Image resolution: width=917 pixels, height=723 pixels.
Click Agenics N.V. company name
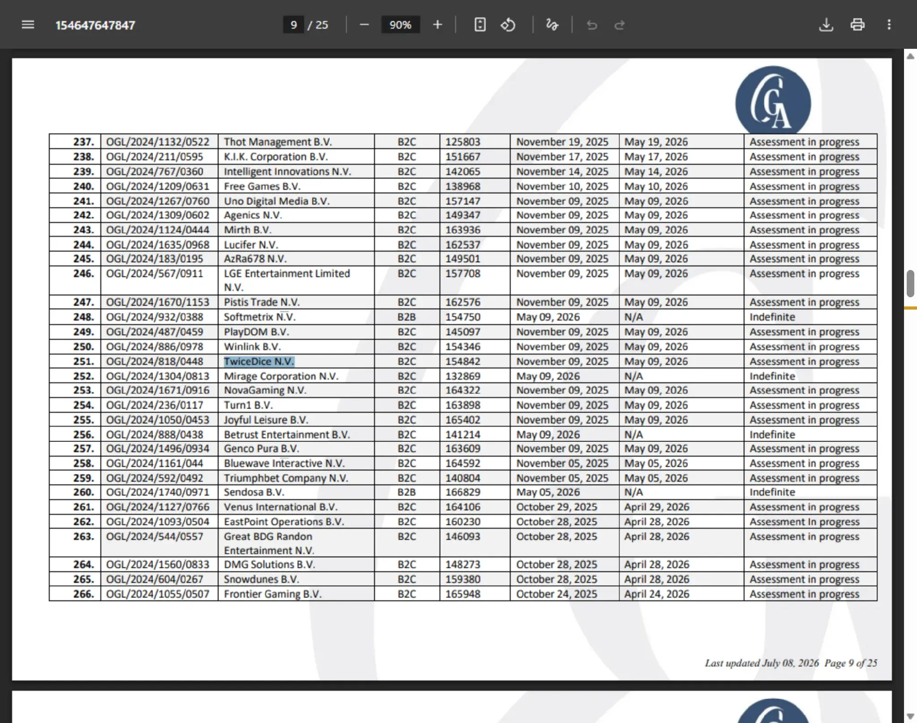click(x=253, y=215)
